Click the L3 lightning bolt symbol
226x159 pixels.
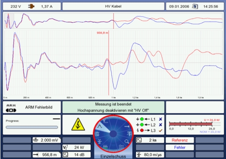click(138, 130)
